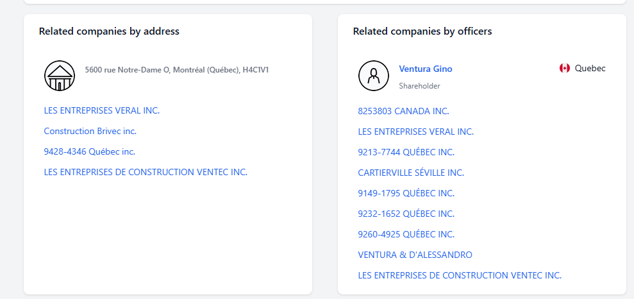Open LES ENTREPRISES VERAL INC. under officers
This screenshot has width=634, height=299.
click(x=416, y=132)
